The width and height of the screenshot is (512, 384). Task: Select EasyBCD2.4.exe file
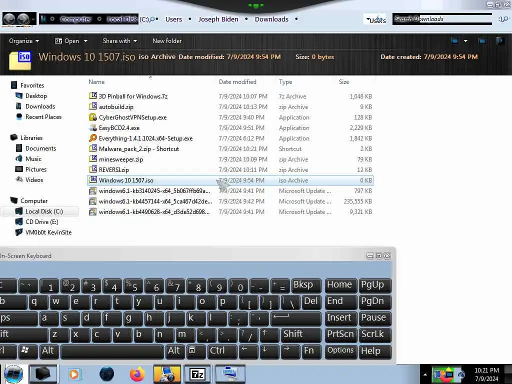tap(119, 127)
